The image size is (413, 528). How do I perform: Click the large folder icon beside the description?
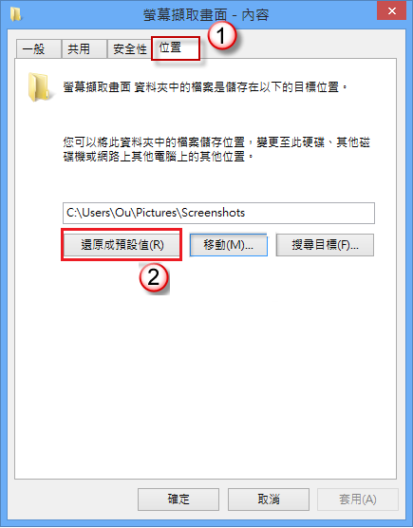pyautogui.click(x=40, y=86)
